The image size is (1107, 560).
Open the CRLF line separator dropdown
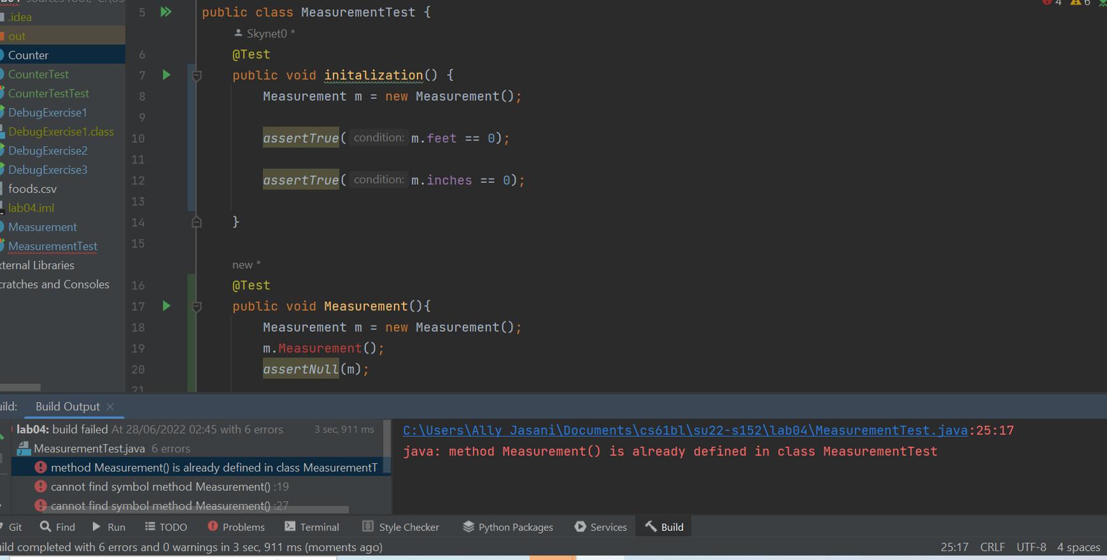[x=992, y=547]
